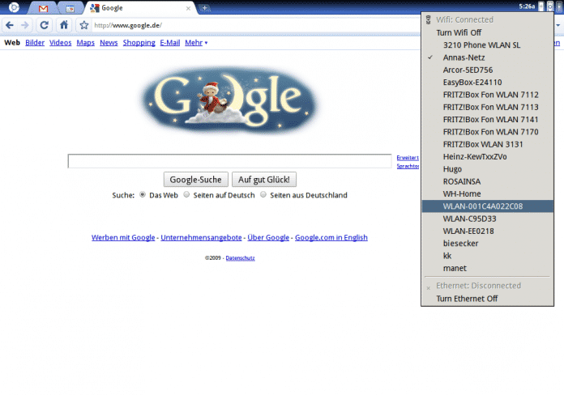Click the Google search text field
This screenshot has height=395, width=564.
(229, 161)
